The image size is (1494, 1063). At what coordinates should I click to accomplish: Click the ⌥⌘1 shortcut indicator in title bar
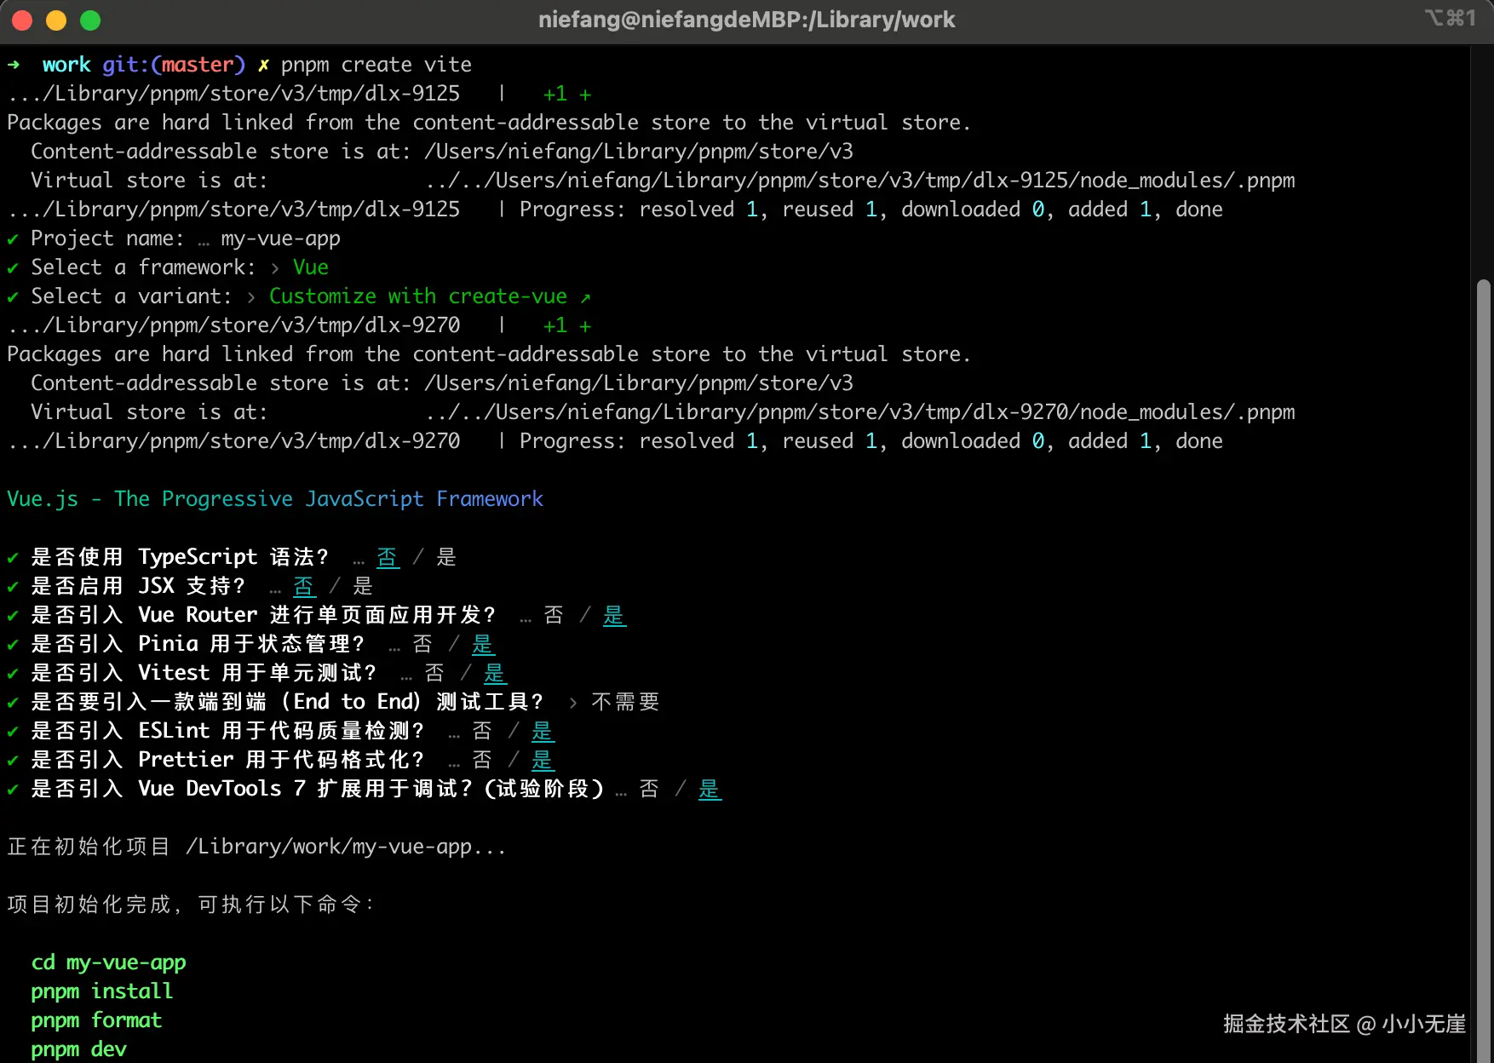click(1451, 18)
